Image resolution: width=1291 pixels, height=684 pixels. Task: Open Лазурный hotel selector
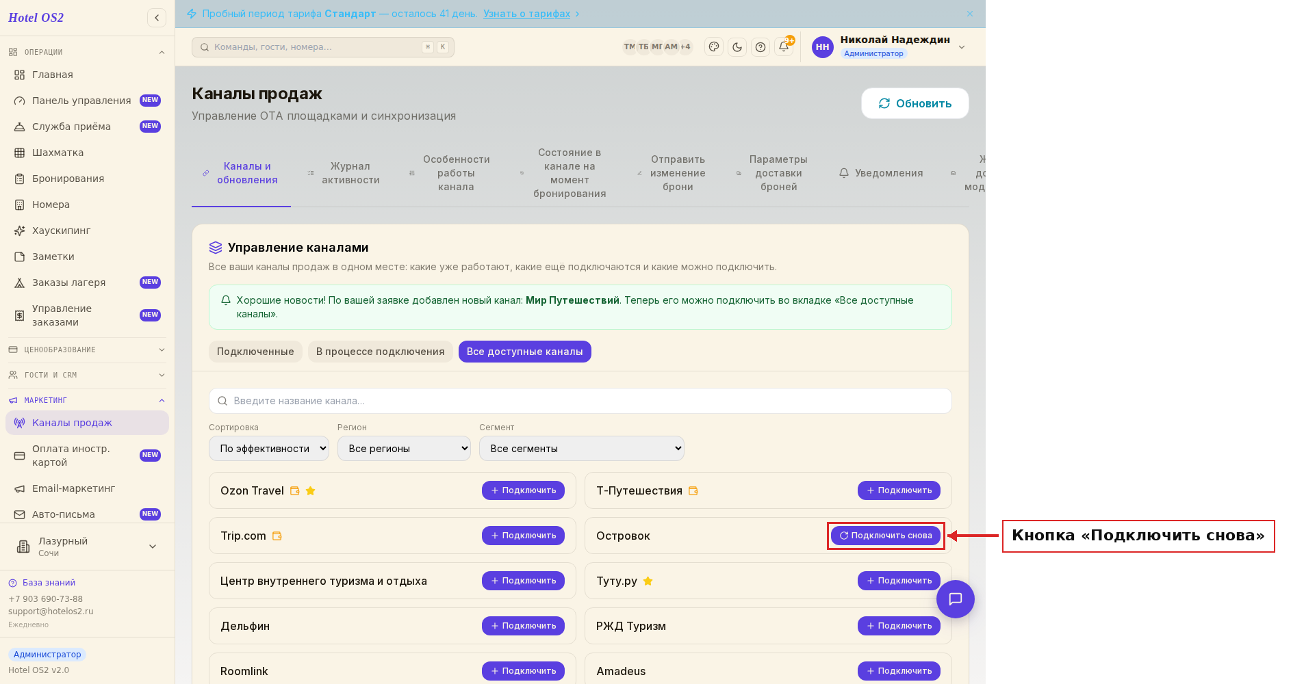87,547
